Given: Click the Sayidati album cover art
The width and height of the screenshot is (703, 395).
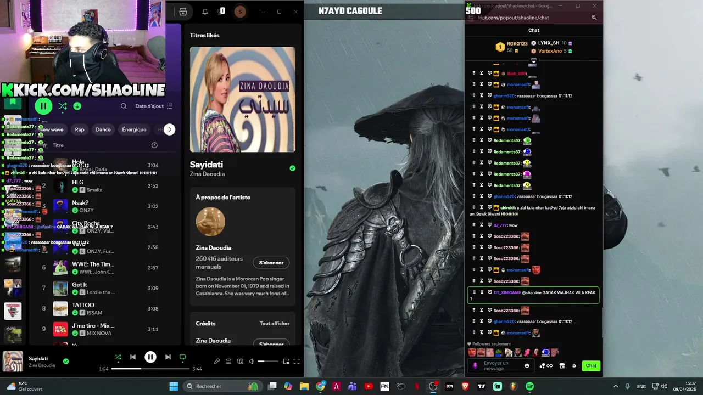Looking at the screenshot, I should click(243, 99).
